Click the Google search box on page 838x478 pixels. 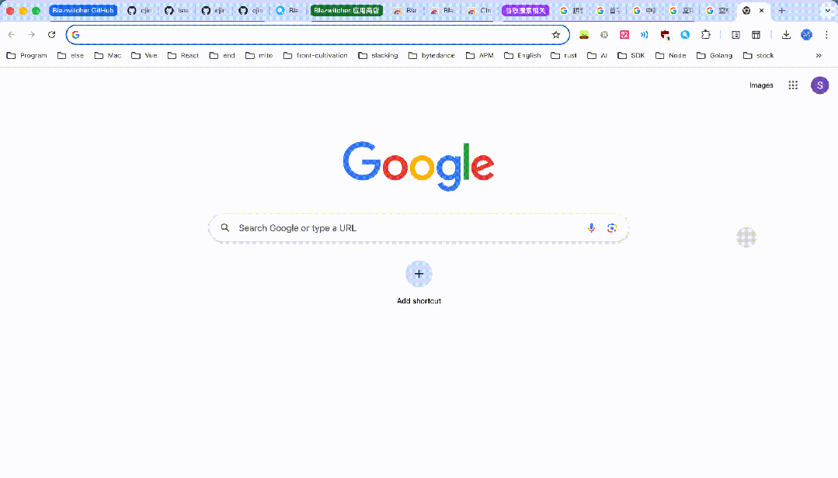tap(419, 228)
